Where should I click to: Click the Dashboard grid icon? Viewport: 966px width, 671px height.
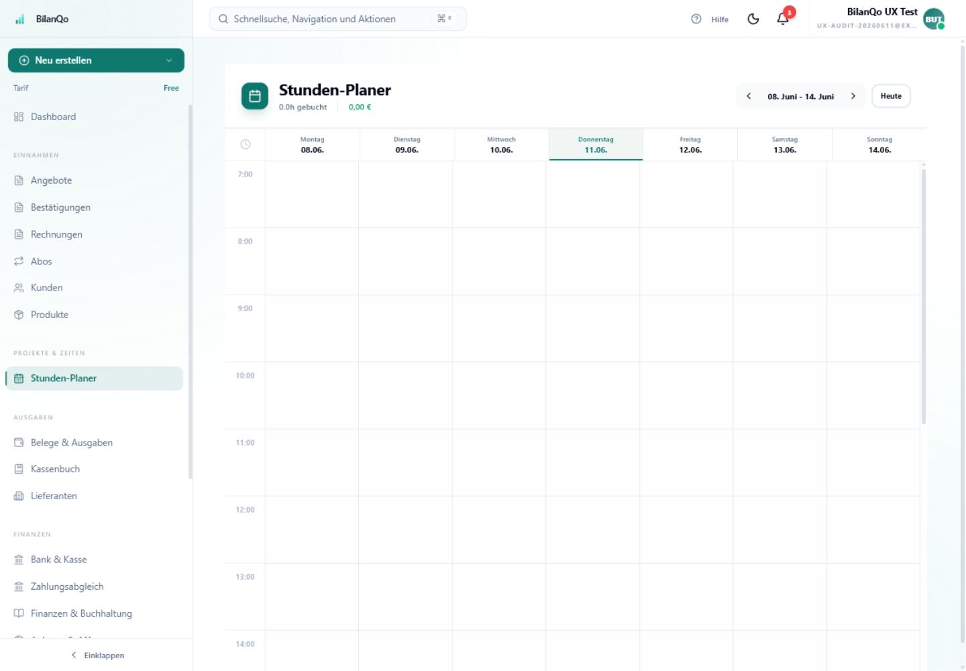pyautogui.click(x=19, y=117)
